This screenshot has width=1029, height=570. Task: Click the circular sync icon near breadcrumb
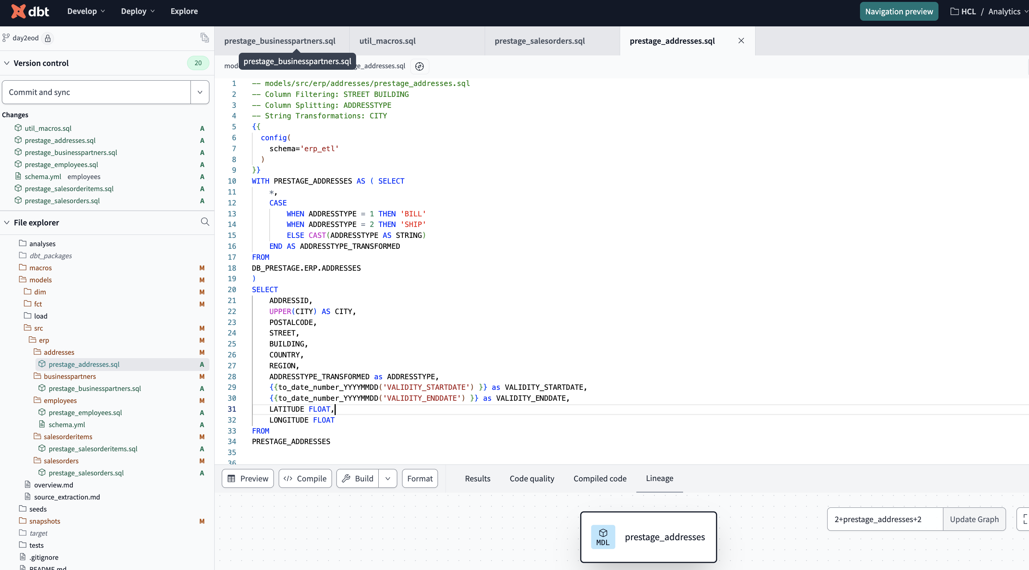coord(419,66)
